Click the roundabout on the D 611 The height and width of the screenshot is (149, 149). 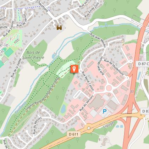click(x=89, y=128)
